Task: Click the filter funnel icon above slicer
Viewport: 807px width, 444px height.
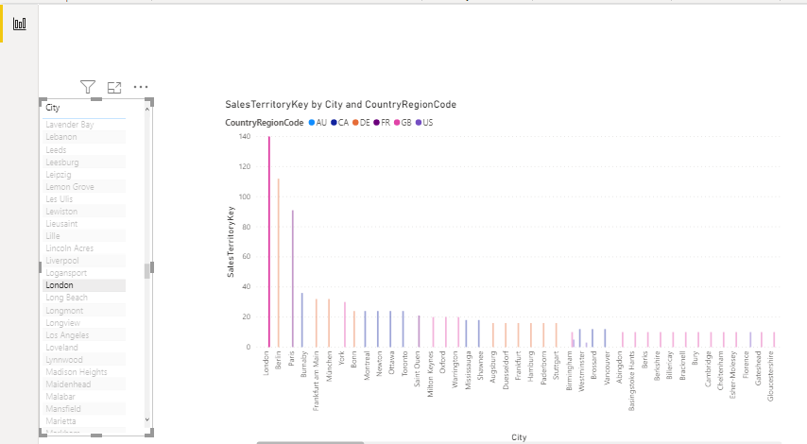Action: [88, 88]
